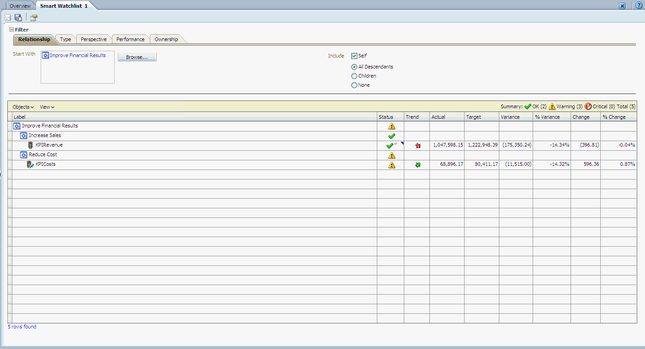Open the Relationship filter tab
The height and width of the screenshot is (349, 645).
tap(34, 39)
